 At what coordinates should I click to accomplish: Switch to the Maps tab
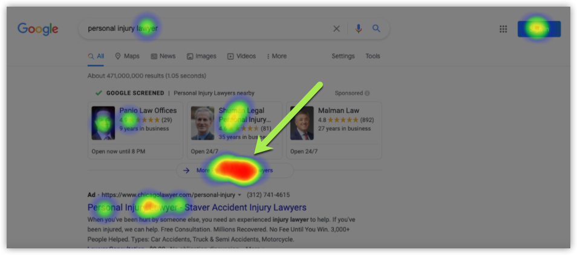pyautogui.click(x=128, y=56)
